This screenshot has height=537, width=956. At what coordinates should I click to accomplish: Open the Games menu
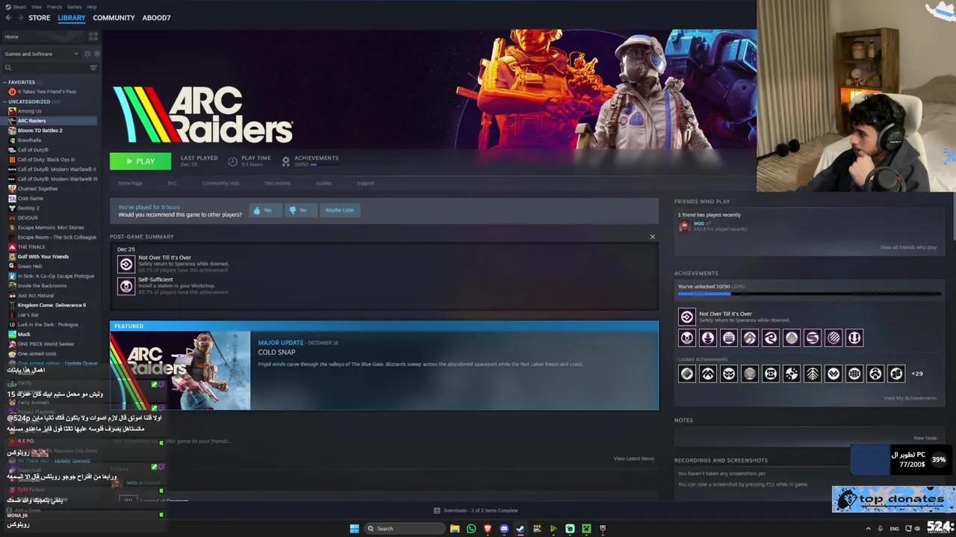pyautogui.click(x=75, y=7)
